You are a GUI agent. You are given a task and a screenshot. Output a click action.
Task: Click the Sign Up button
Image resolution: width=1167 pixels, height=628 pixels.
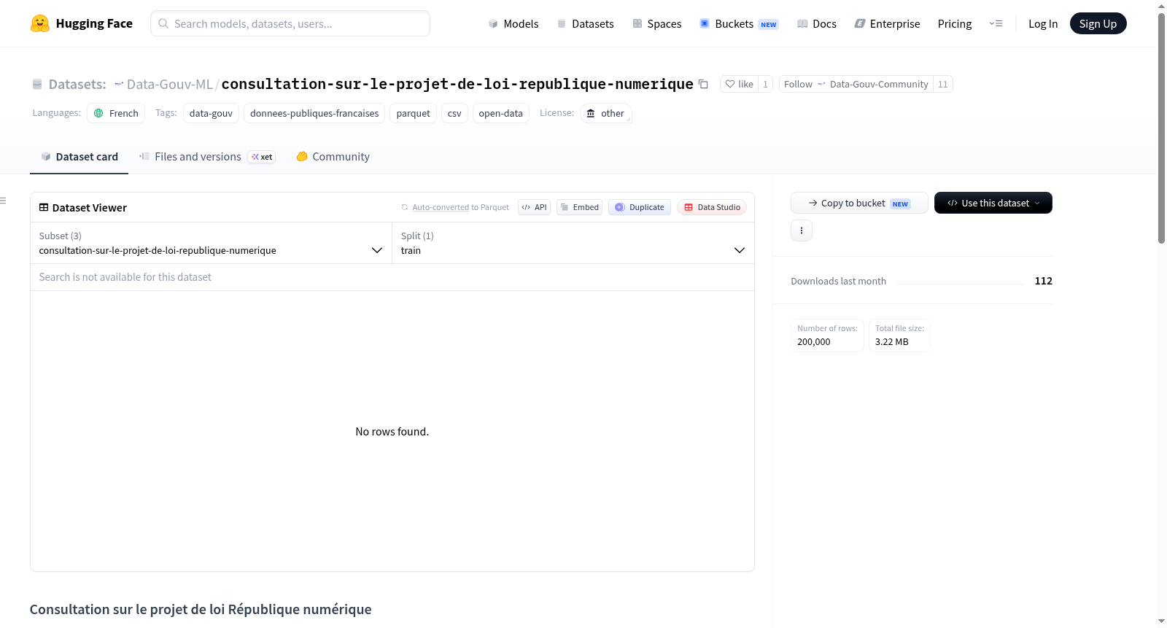point(1098,23)
